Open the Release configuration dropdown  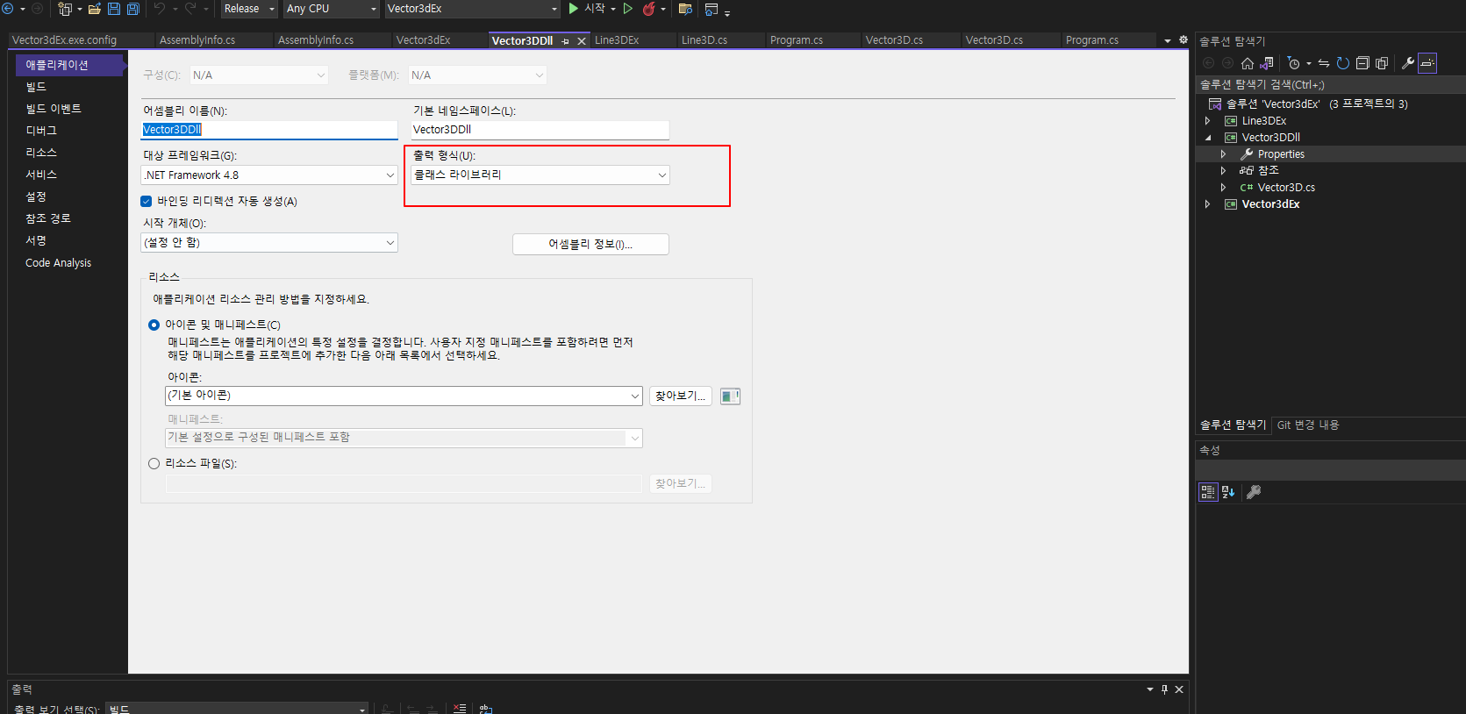coord(249,9)
